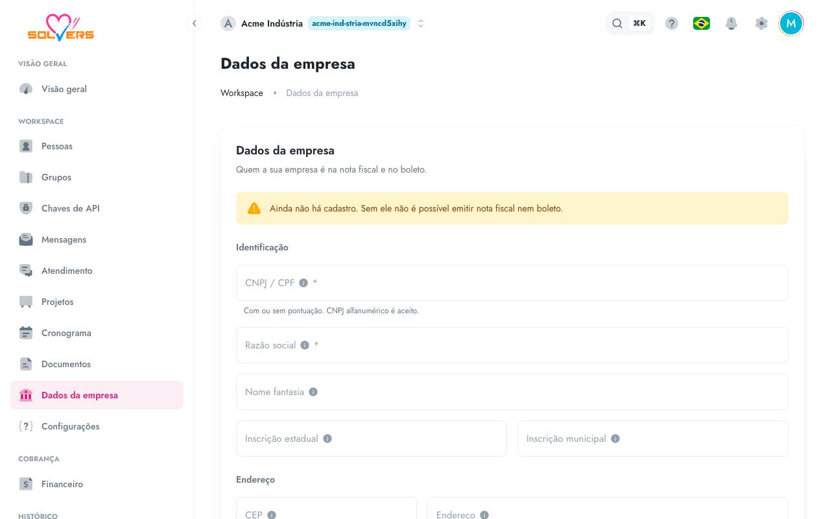Click the Configurações braces icon
Screen dimensions: 830x519
click(26, 426)
